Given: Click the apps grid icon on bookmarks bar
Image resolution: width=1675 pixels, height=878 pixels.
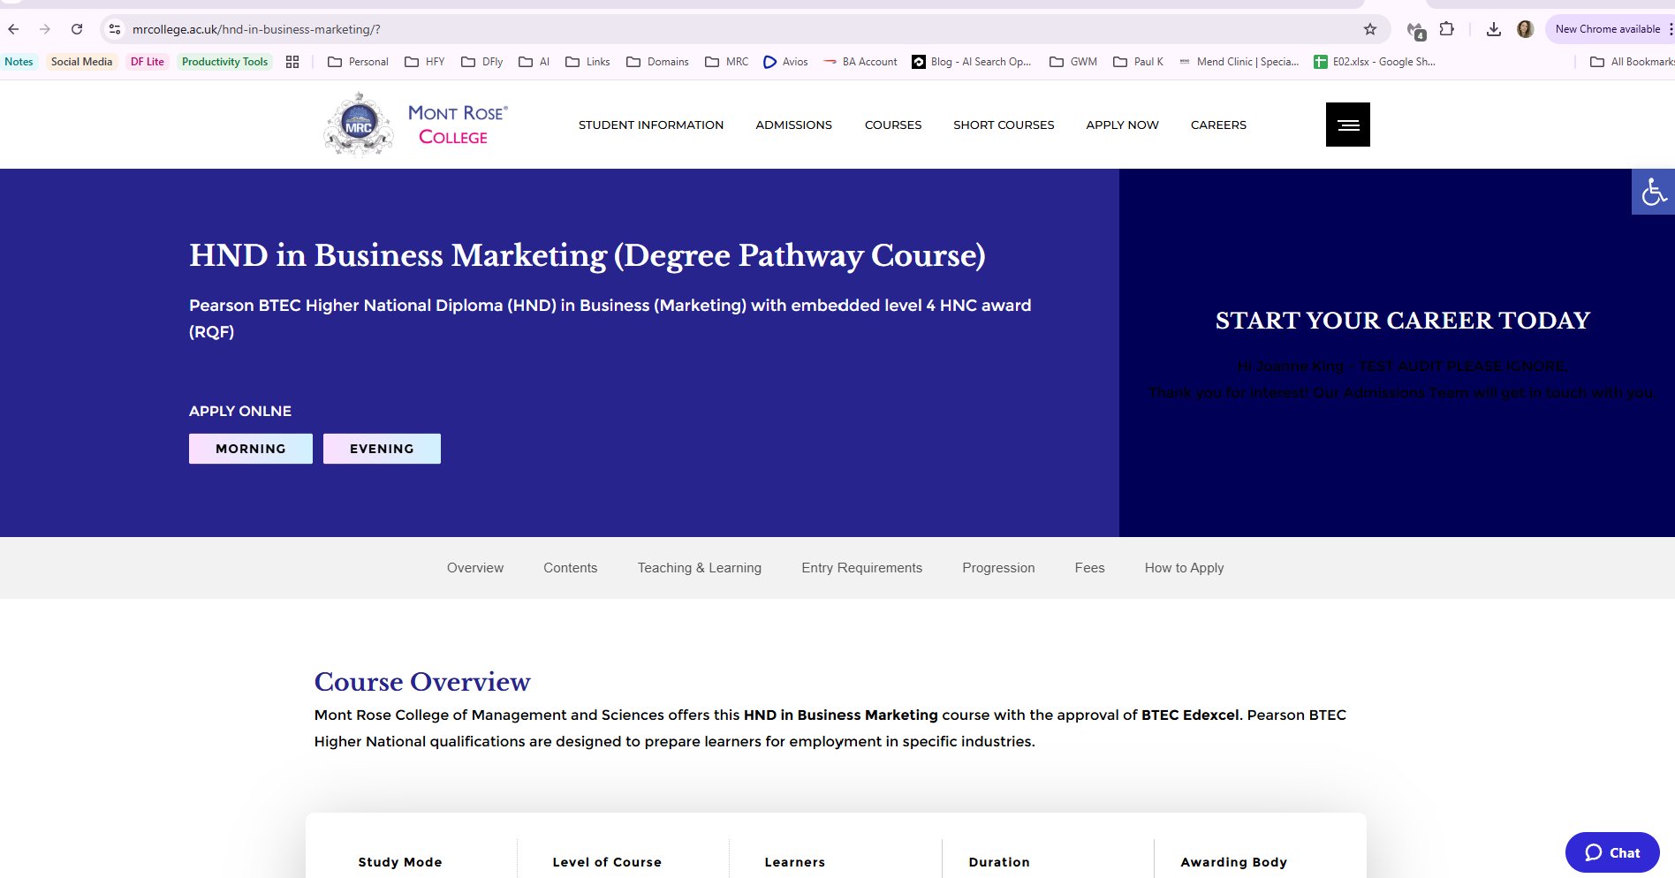Looking at the screenshot, I should [292, 62].
